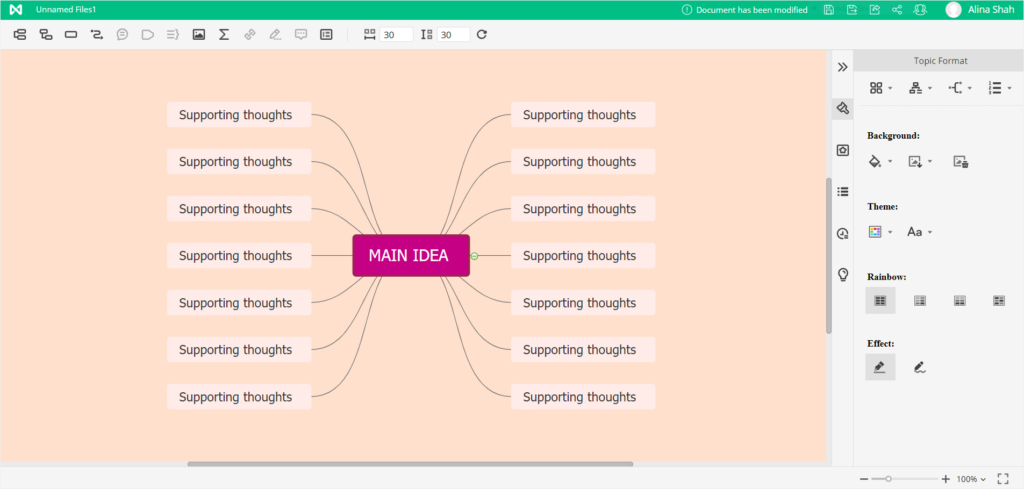
Task: Click the floating topic rectangle icon
Action: 71,35
